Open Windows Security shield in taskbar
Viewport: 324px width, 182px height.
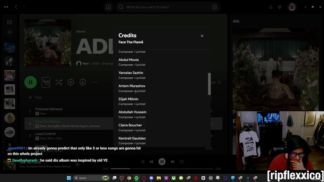(233, 178)
